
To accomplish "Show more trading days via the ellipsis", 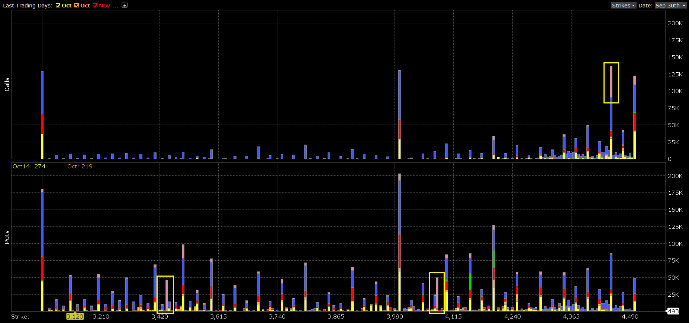I will [x=116, y=6].
